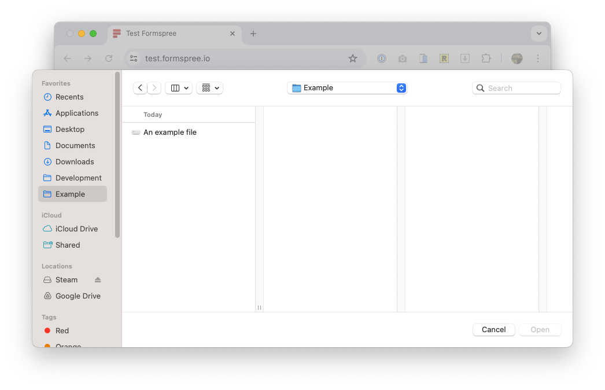Click the browser profile avatar icon
Image resolution: width=605 pixels, height=390 pixels.
pyautogui.click(x=517, y=58)
